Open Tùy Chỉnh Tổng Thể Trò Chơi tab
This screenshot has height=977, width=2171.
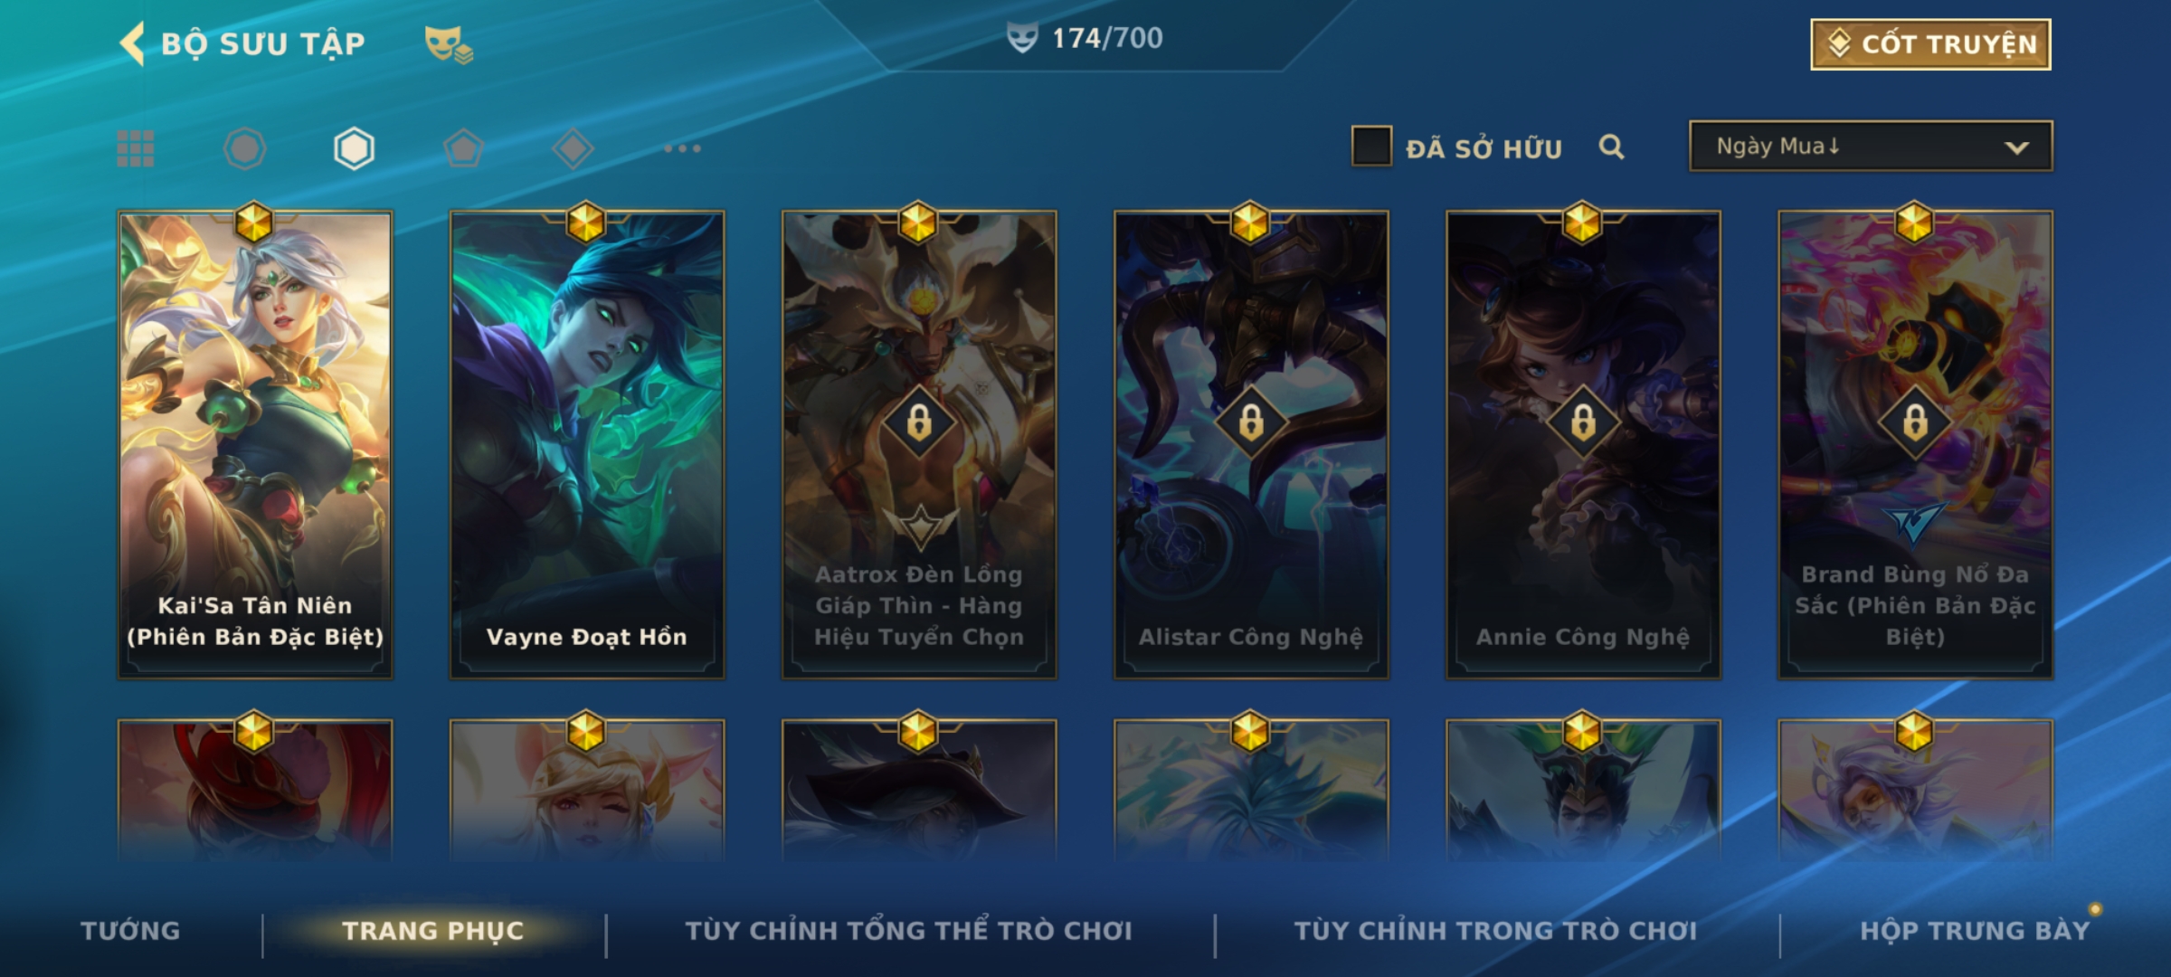click(908, 929)
